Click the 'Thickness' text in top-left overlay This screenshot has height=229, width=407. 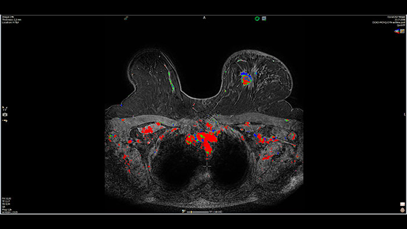tap(12, 19)
